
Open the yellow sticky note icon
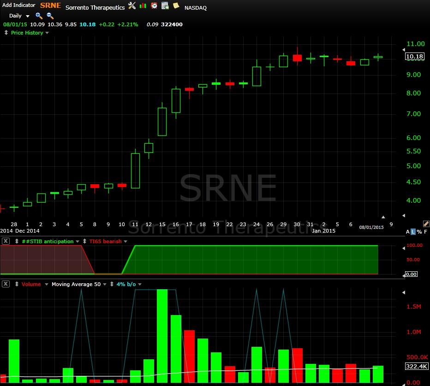(x=176, y=5)
